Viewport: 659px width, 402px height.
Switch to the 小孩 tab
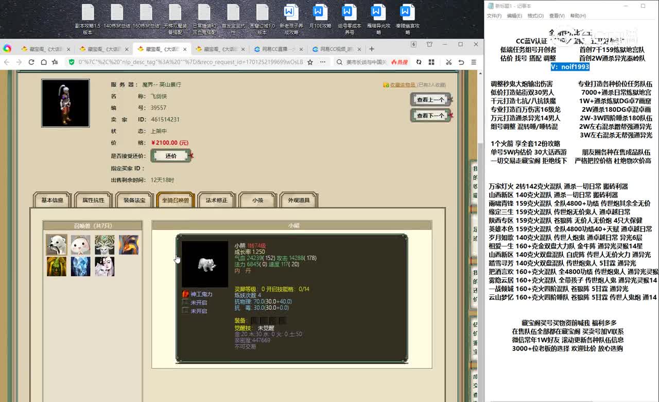[x=258, y=200]
